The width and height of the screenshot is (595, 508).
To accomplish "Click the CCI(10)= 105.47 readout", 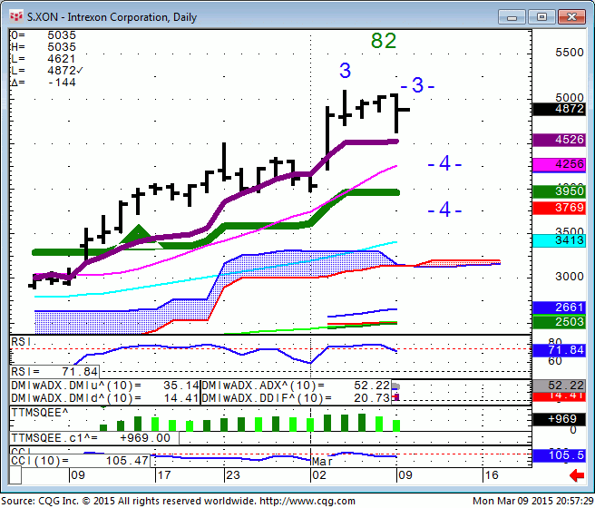I will pos(80,461).
